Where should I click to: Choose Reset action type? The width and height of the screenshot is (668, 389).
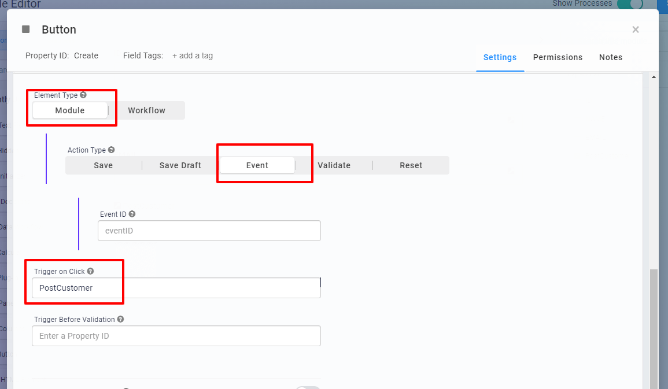point(411,165)
